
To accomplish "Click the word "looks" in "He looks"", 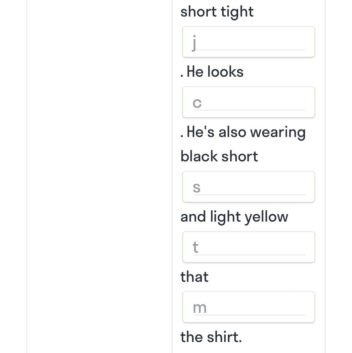I will tap(225, 72).
